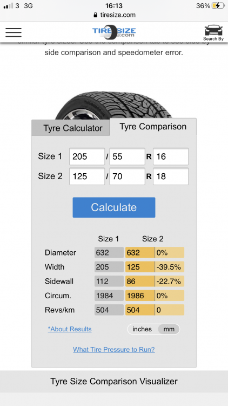Switch to the Tyre Calculator tab
The image size is (228, 406).
coord(71,128)
